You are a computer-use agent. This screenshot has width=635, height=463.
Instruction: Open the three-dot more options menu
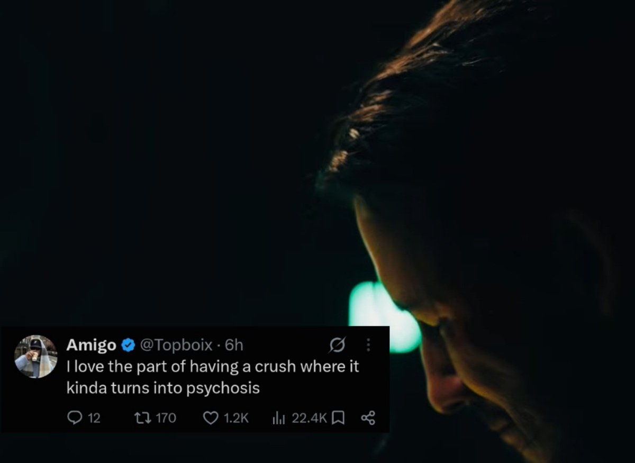point(369,346)
